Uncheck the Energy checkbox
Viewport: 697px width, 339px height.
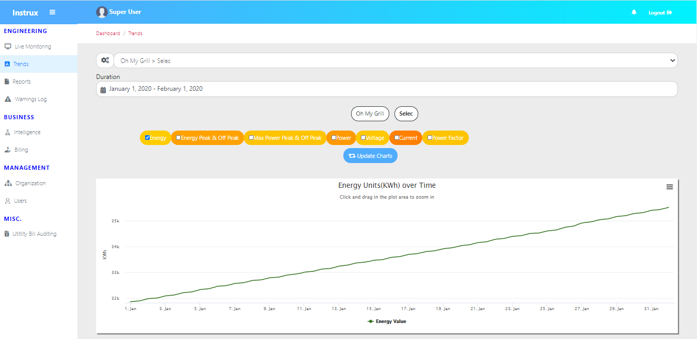click(148, 138)
